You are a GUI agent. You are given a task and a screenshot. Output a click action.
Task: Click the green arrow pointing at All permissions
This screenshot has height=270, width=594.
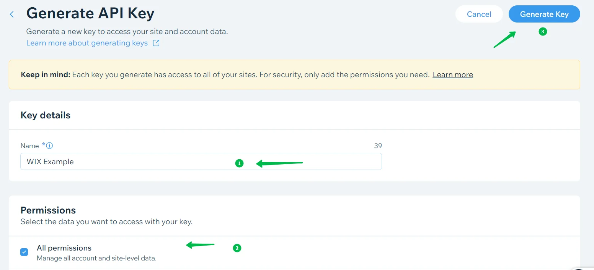tap(201, 245)
